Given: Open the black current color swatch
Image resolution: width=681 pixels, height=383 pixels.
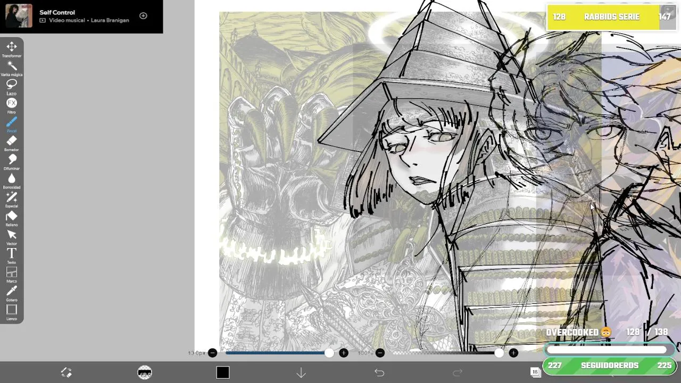Looking at the screenshot, I should click(x=223, y=372).
